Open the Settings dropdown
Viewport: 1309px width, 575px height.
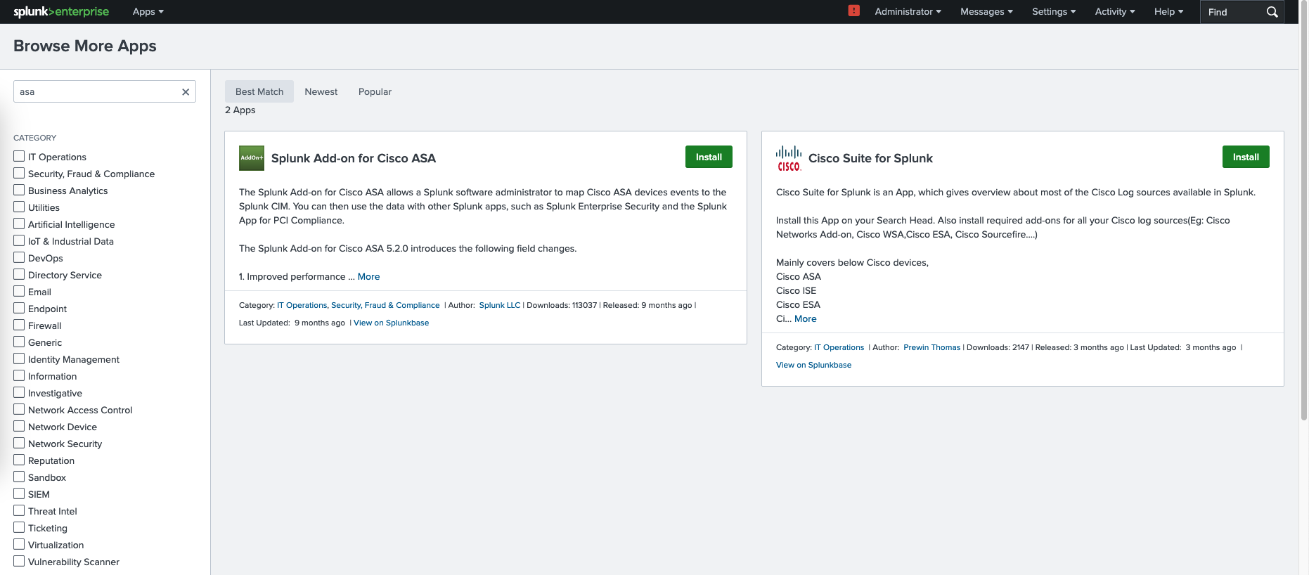click(x=1053, y=12)
